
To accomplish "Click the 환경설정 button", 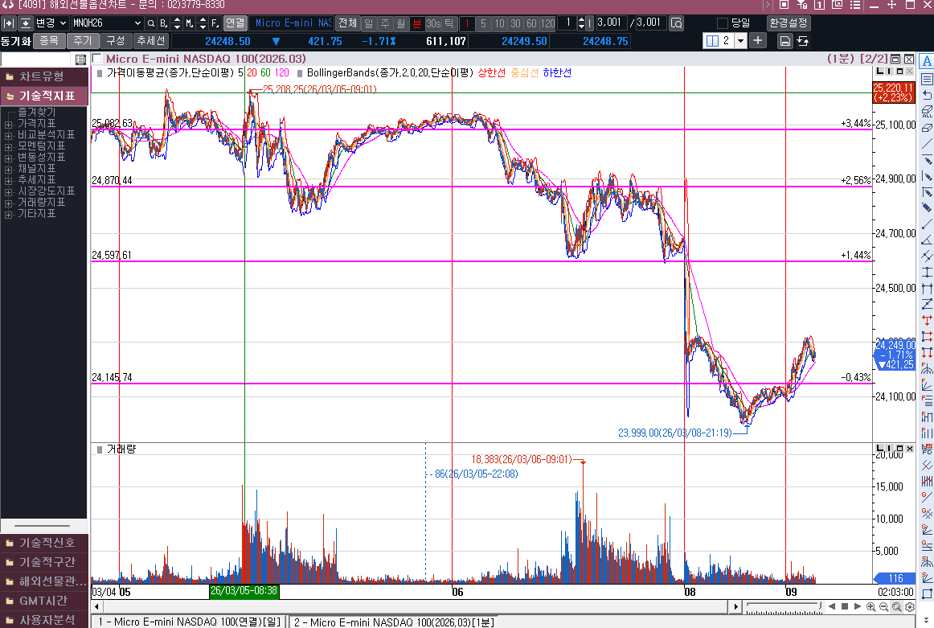I will click(x=788, y=23).
